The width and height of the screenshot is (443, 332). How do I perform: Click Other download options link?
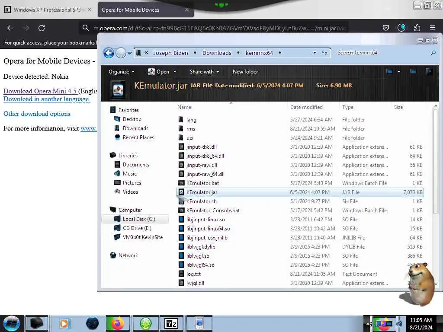(x=37, y=114)
